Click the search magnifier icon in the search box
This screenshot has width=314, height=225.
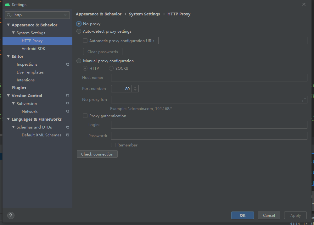pos(9,15)
